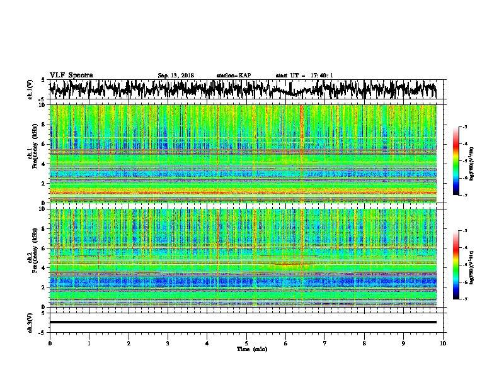The height and width of the screenshot is (385, 499).
Task: Click the "8" tick on the time axis
Action: pyautogui.click(x=364, y=343)
